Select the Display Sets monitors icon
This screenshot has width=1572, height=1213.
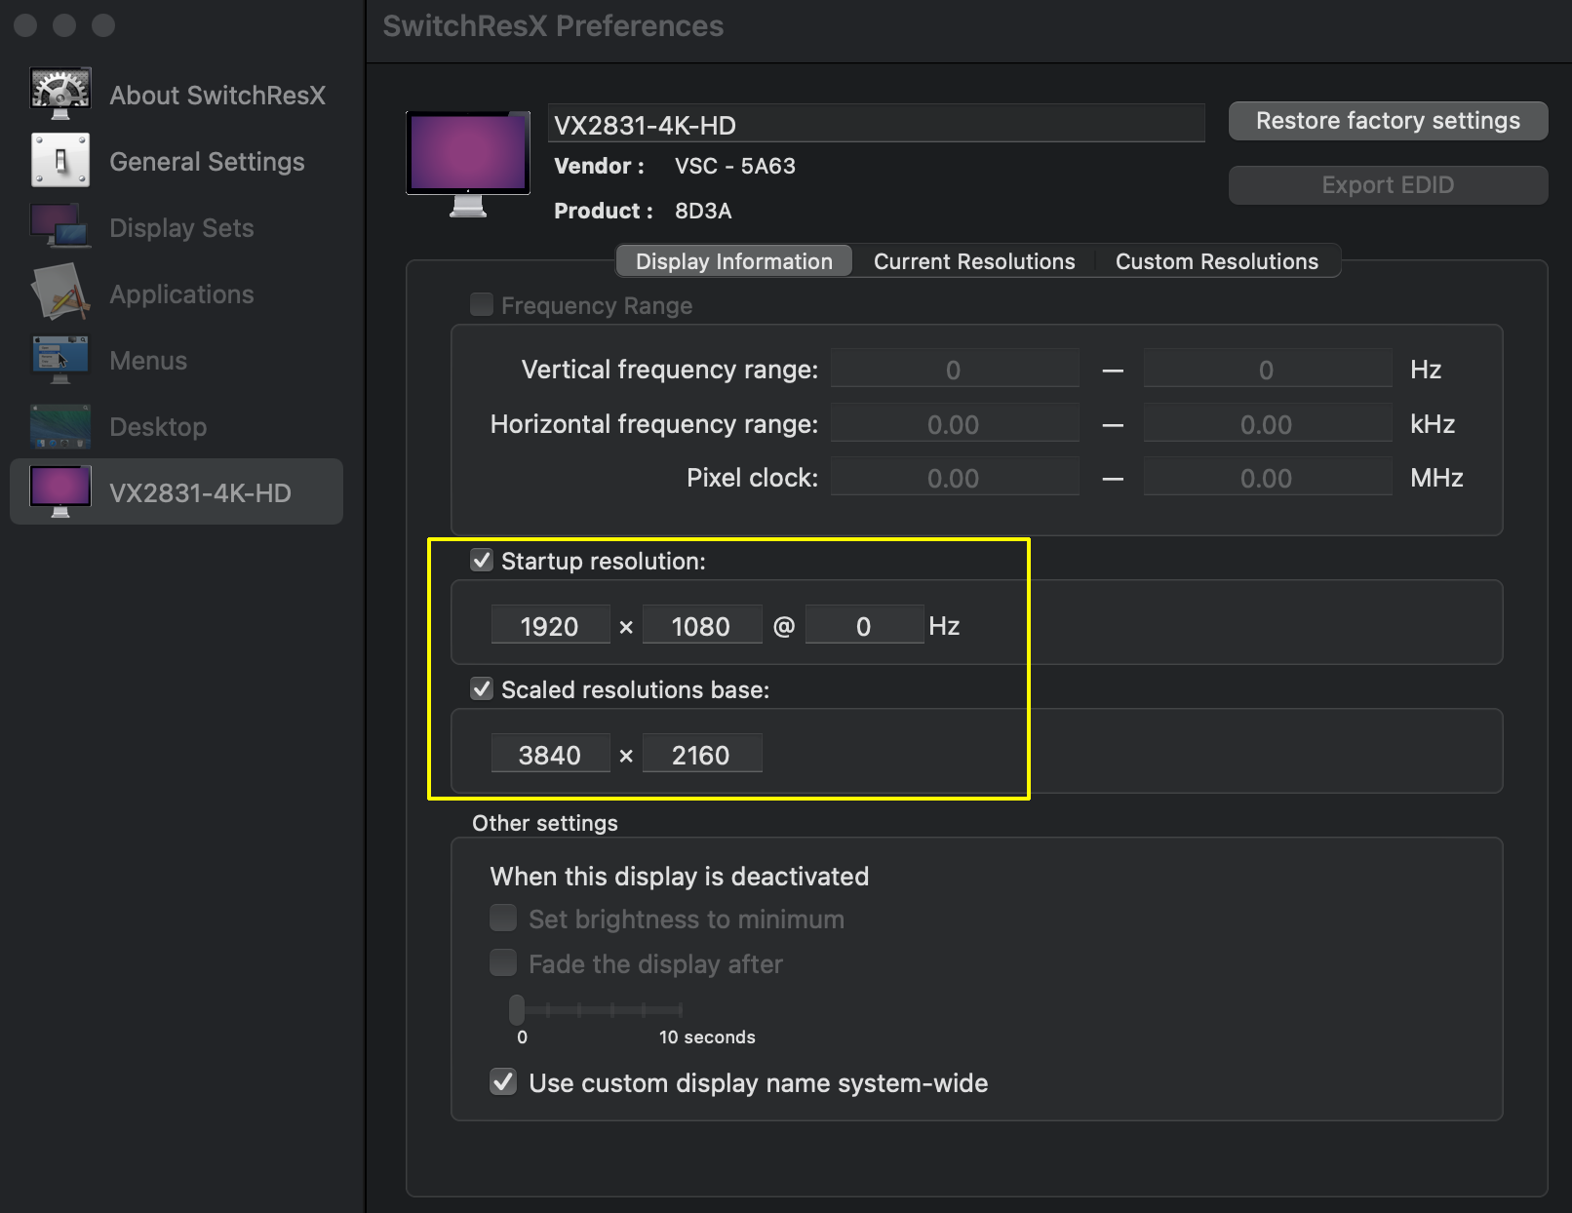60,226
